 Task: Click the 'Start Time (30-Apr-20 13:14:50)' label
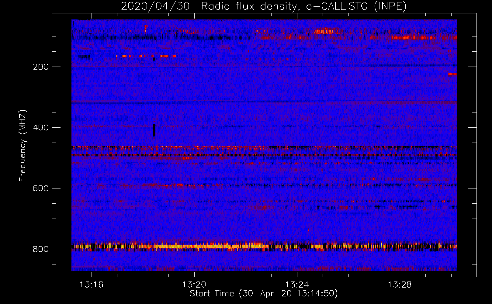point(264,294)
